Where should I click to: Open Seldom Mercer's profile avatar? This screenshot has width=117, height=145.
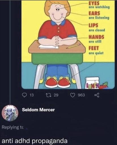coord(10,113)
